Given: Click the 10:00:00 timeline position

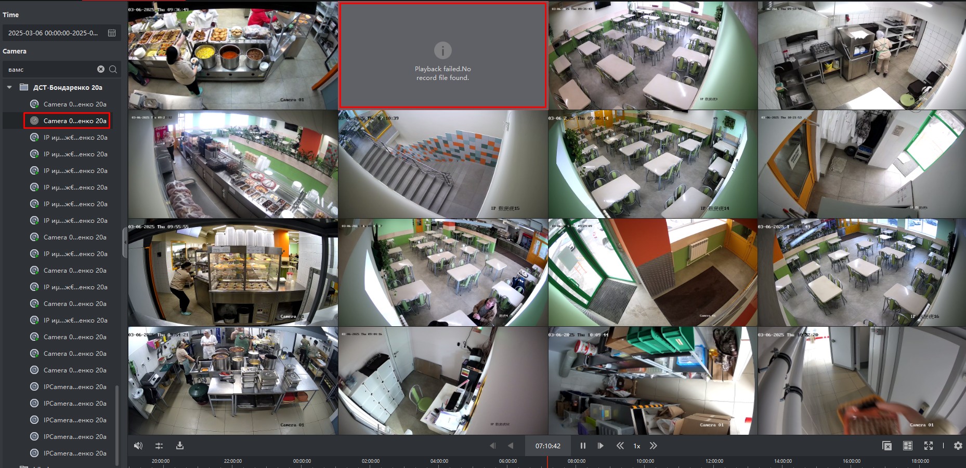Looking at the screenshot, I should click(645, 461).
